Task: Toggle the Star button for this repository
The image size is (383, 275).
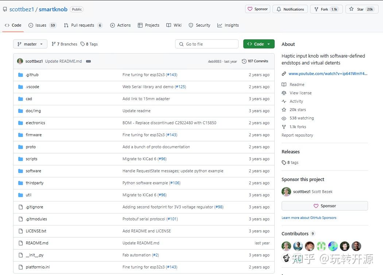Action: (360, 9)
